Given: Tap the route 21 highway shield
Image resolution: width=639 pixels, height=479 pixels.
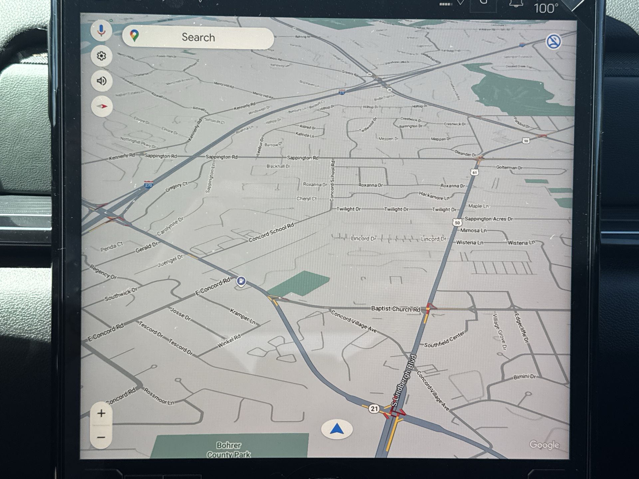Looking at the screenshot, I should click(x=374, y=408).
